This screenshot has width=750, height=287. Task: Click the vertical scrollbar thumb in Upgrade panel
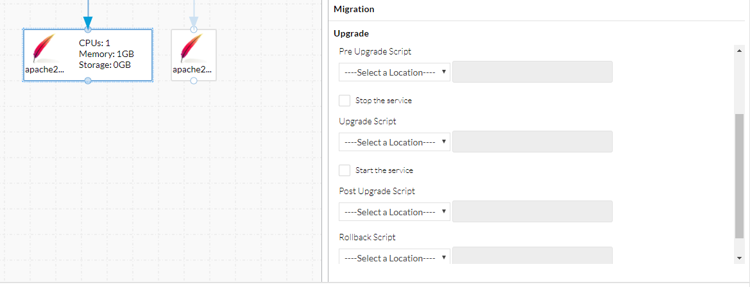[740, 176]
